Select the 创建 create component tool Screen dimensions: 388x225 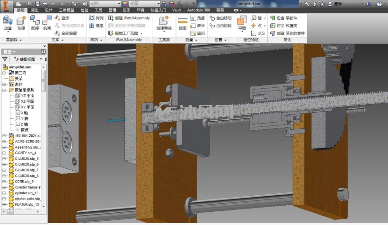click(x=21, y=24)
